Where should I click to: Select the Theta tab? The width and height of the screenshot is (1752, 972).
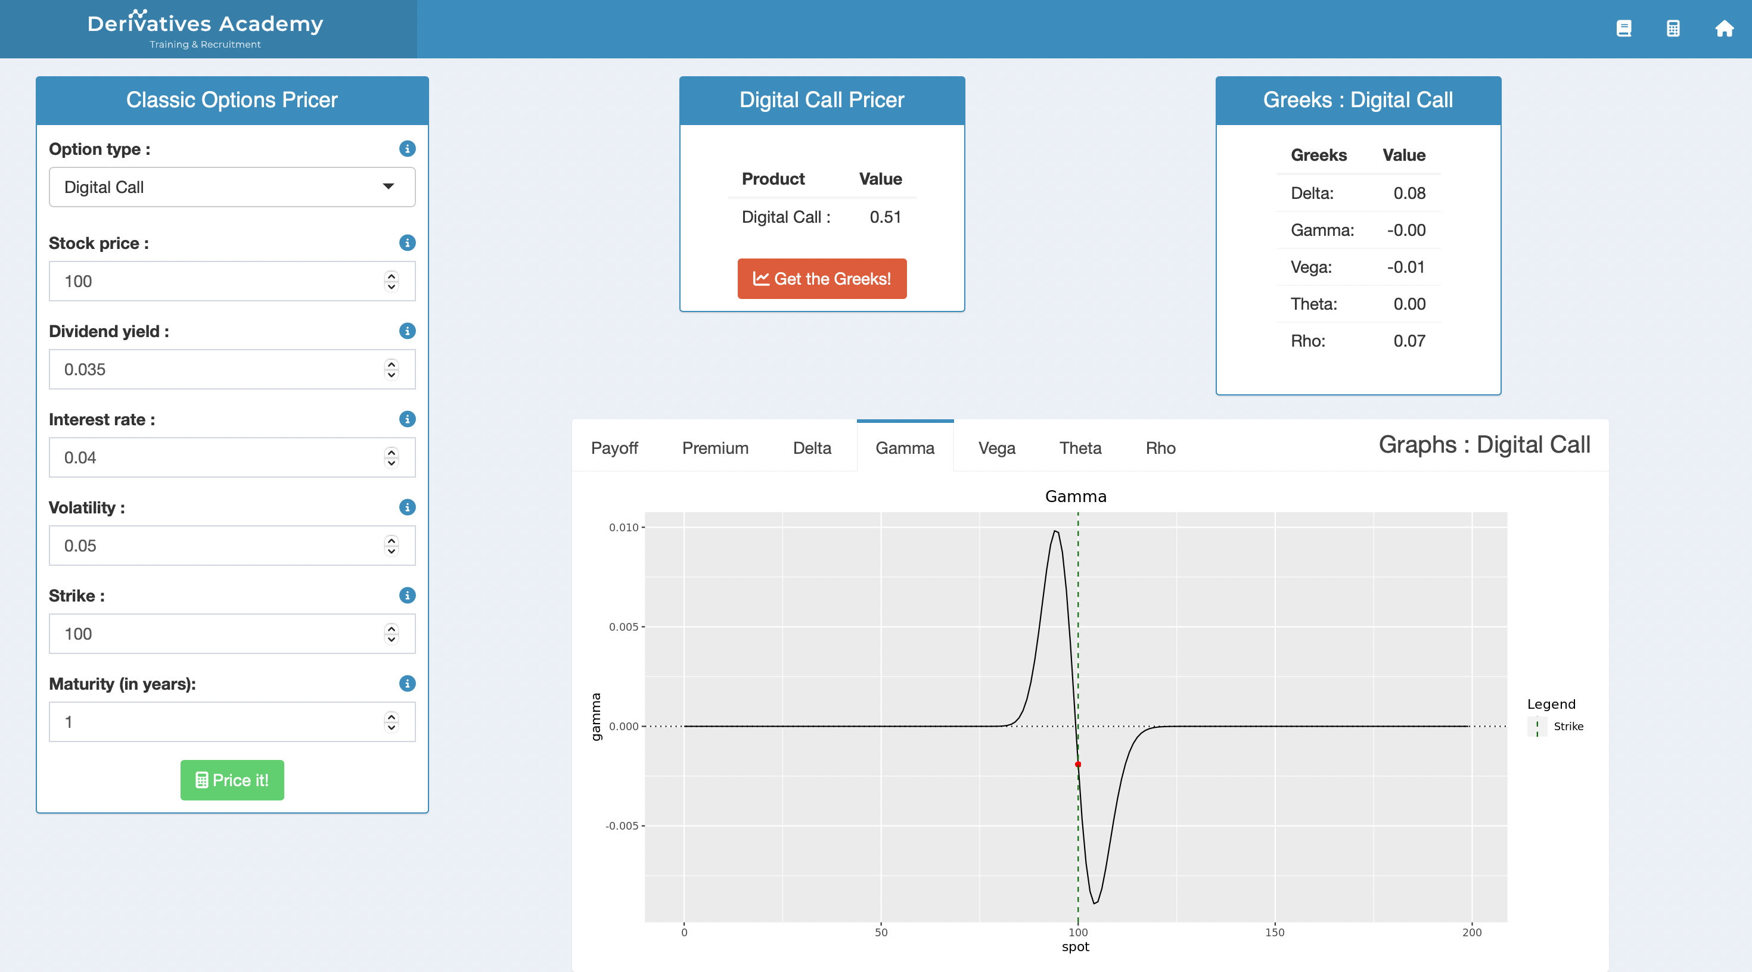point(1080,448)
